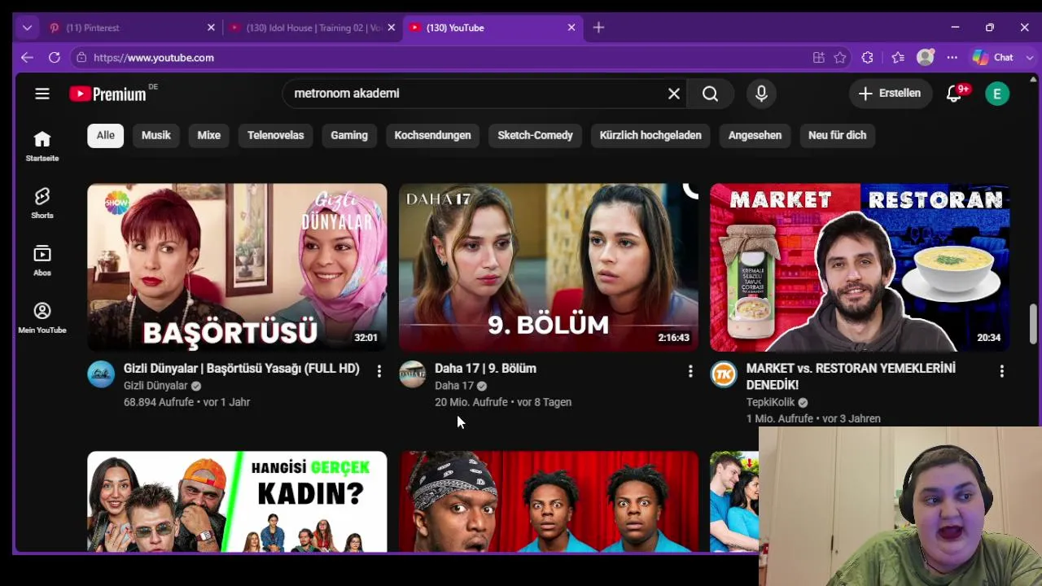Filter by the Kürzlich hochgeladen chip

650,135
